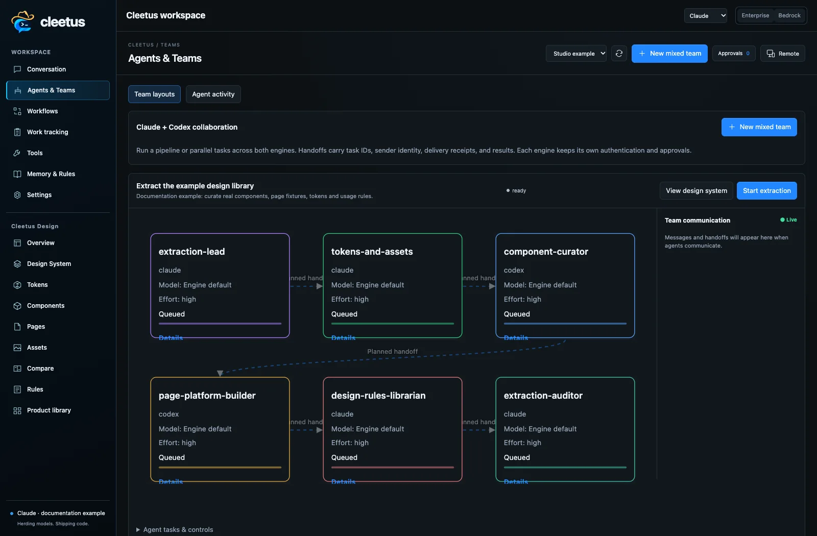
Task: Click the design-rules-librarian card title
Action: pyautogui.click(x=378, y=396)
